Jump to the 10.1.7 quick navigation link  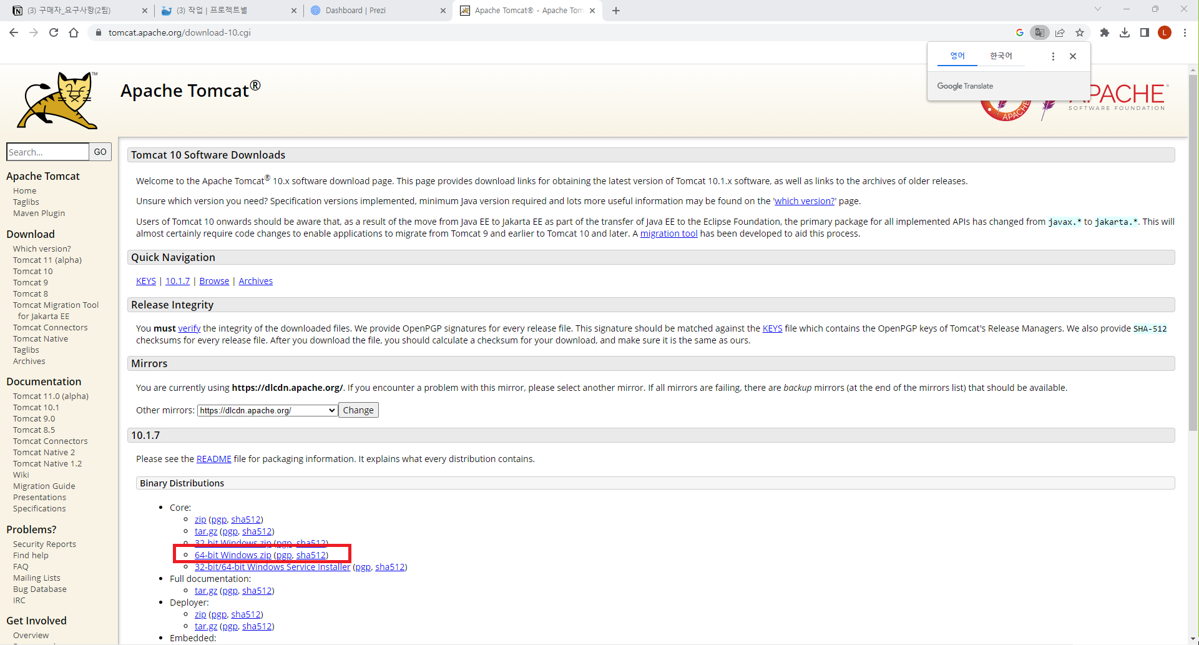pos(177,281)
